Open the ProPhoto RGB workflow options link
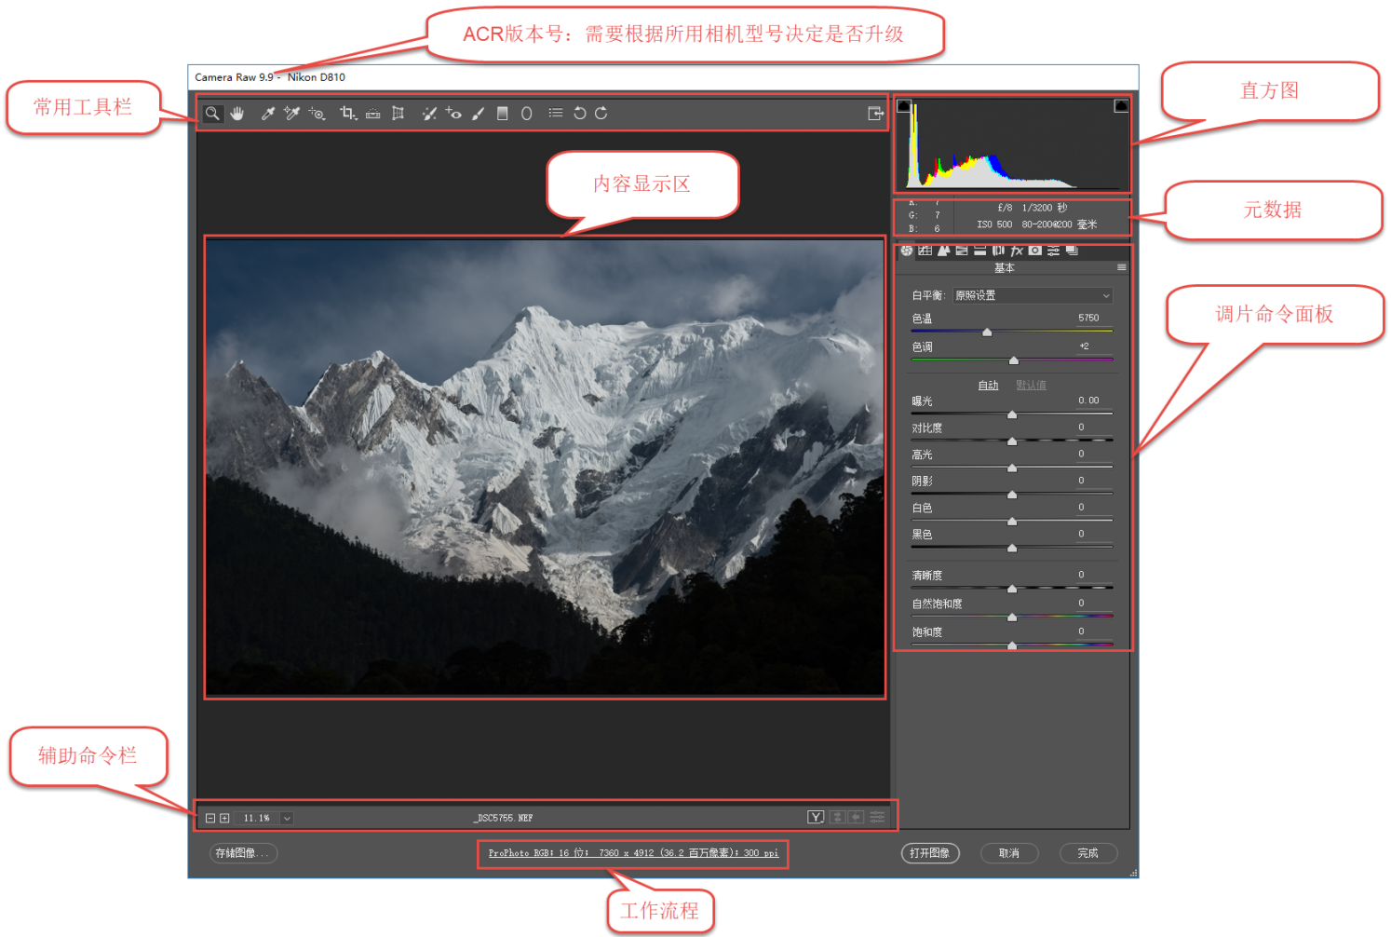Image resolution: width=1391 pixels, height=937 pixels. coord(633,853)
